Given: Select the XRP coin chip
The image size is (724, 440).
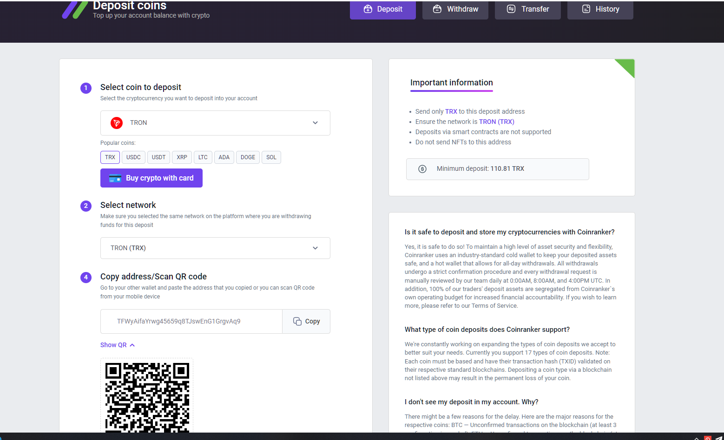Looking at the screenshot, I should (x=182, y=157).
